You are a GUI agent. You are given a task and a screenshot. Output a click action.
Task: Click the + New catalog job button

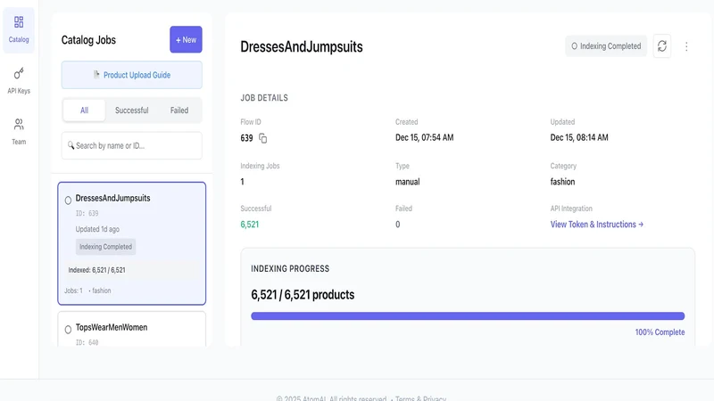click(186, 39)
